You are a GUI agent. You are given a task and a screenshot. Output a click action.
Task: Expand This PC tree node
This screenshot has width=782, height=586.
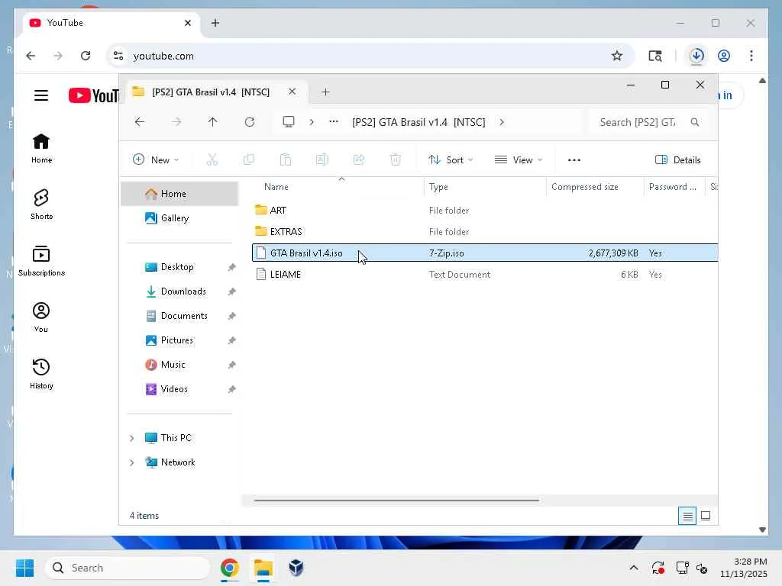point(131,438)
